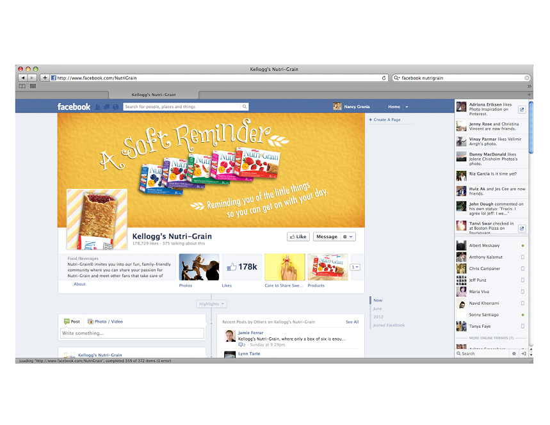The height and width of the screenshot is (425, 550).
Task: Open chat with Chris Campaner
Action: pyautogui.click(x=490, y=269)
